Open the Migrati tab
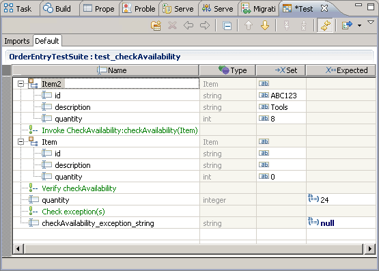 258,9
